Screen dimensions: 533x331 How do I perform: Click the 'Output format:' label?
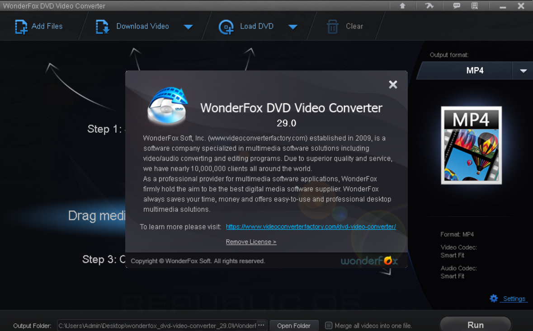[x=449, y=55]
